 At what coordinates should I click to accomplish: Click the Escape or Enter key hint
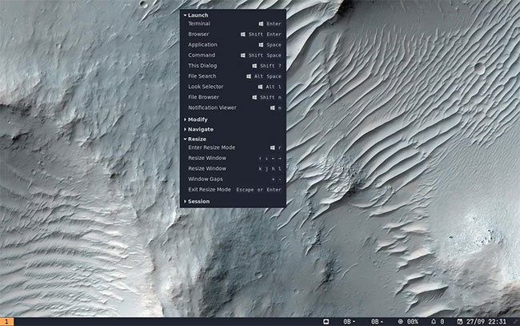[x=258, y=190]
